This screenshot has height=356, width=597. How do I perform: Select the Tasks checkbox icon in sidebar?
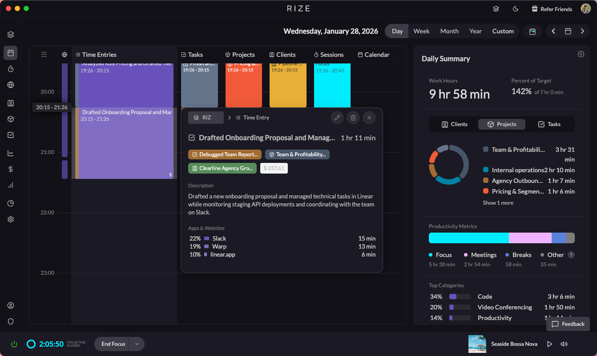(10, 134)
